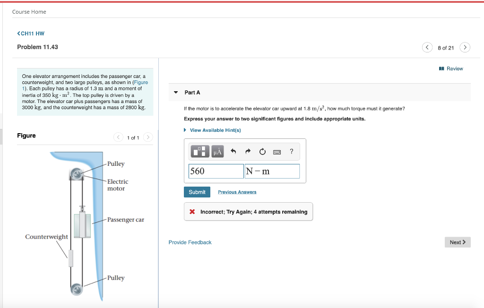Image resolution: width=484 pixels, height=308 pixels.
Task: Click the Next button
Action: coord(457,242)
